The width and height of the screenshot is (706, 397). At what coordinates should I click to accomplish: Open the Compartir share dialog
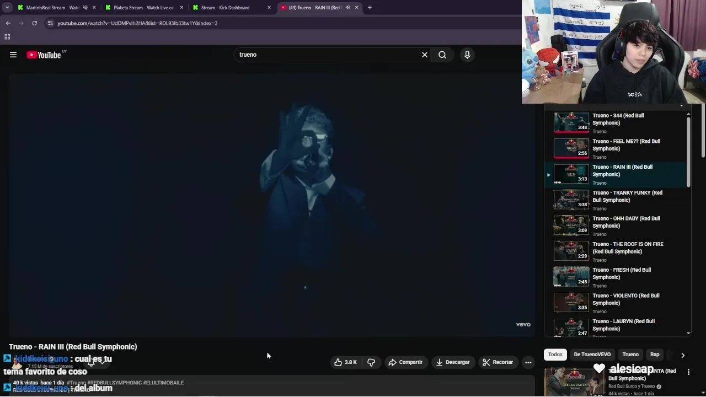tap(405, 362)
